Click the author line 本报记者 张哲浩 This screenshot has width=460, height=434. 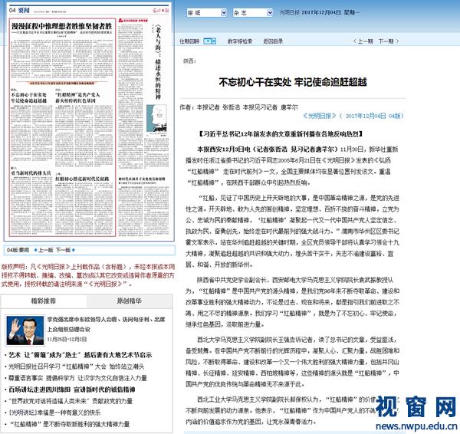[x=217, y=107]
